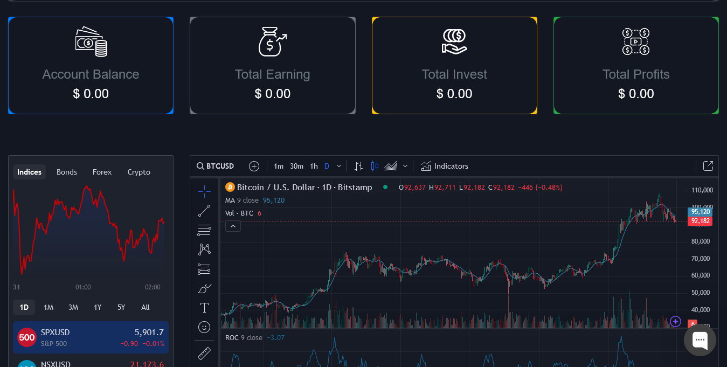Collapse the indicator legend chevron
727x367 pixels.
(x=233, y=226)
